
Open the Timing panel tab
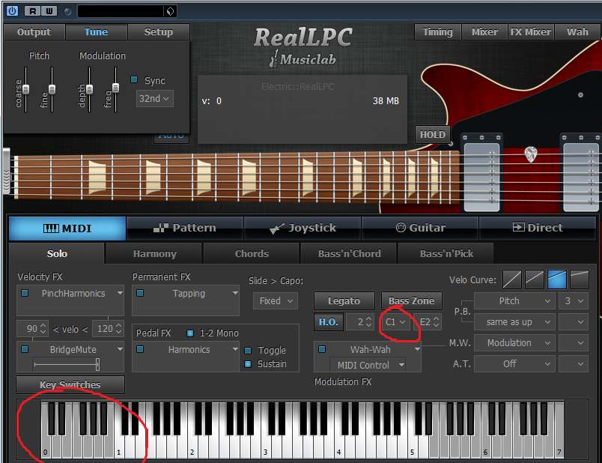(438, 32)
